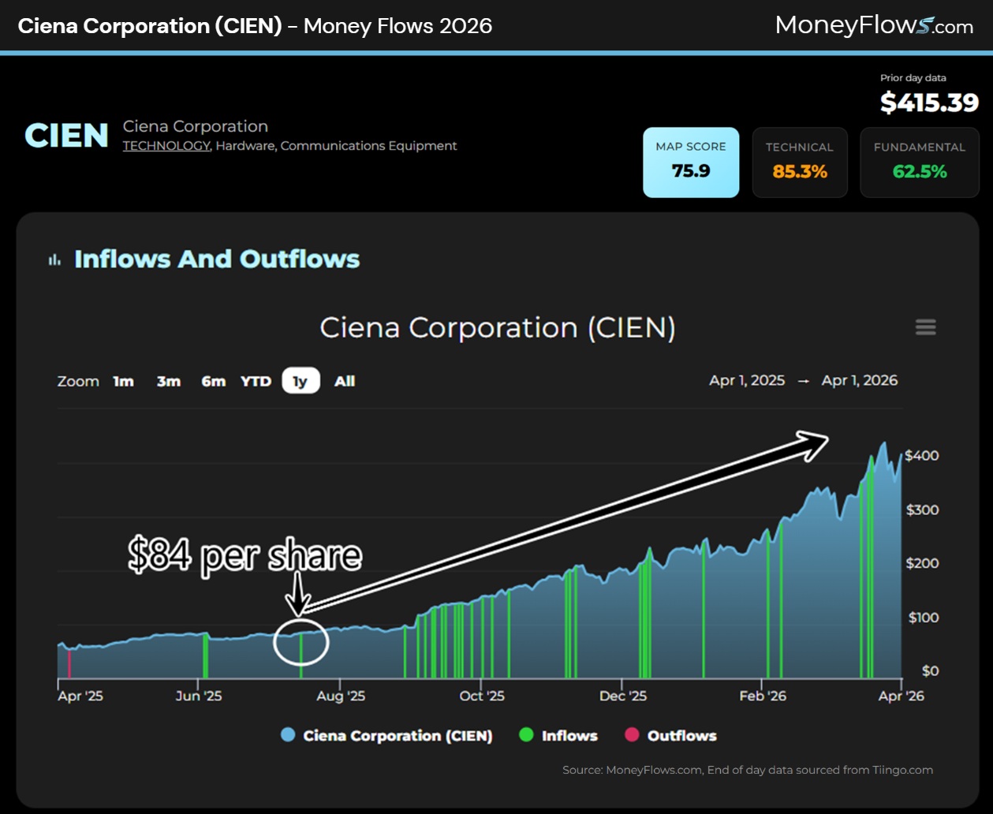Viewport: 993px width, 814px height.
Task: Switch zoom to 6m
Action: coord(213,381)
